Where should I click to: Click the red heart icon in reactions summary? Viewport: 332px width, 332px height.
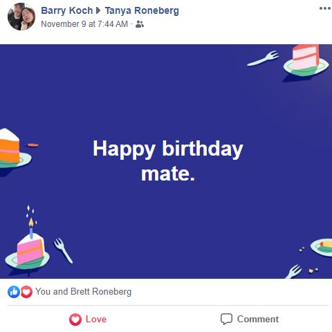[x=26, y=292]
